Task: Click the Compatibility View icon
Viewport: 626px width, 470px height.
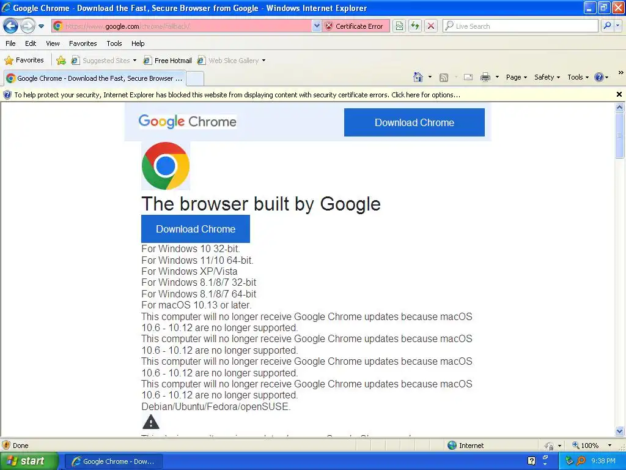Action: point(399,26)
